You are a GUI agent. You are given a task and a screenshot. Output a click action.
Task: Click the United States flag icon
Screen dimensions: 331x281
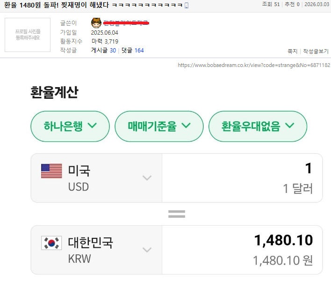[x=51, y=170]
